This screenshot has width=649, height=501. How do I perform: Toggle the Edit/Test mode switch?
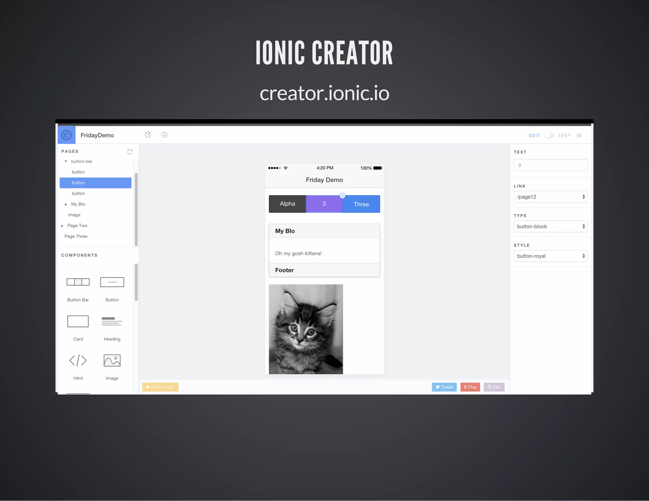pyautogui.click(x=549, y=136)
